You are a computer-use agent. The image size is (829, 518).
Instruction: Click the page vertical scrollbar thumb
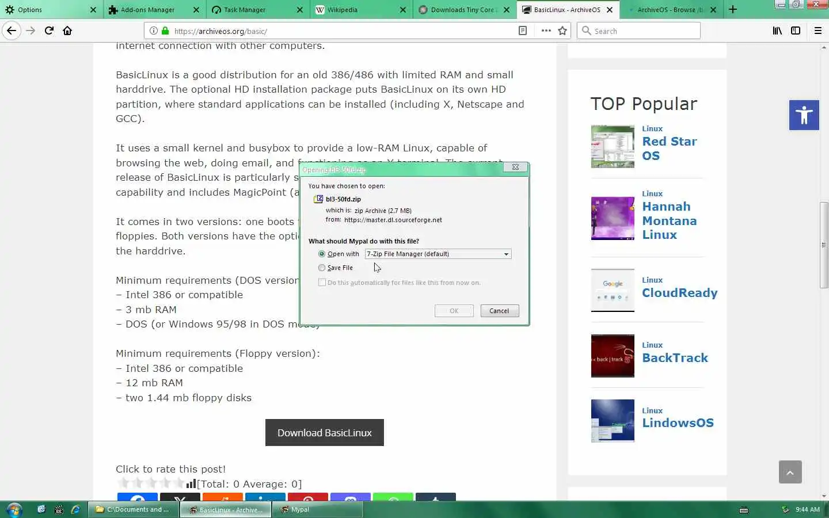coord(824,245)
